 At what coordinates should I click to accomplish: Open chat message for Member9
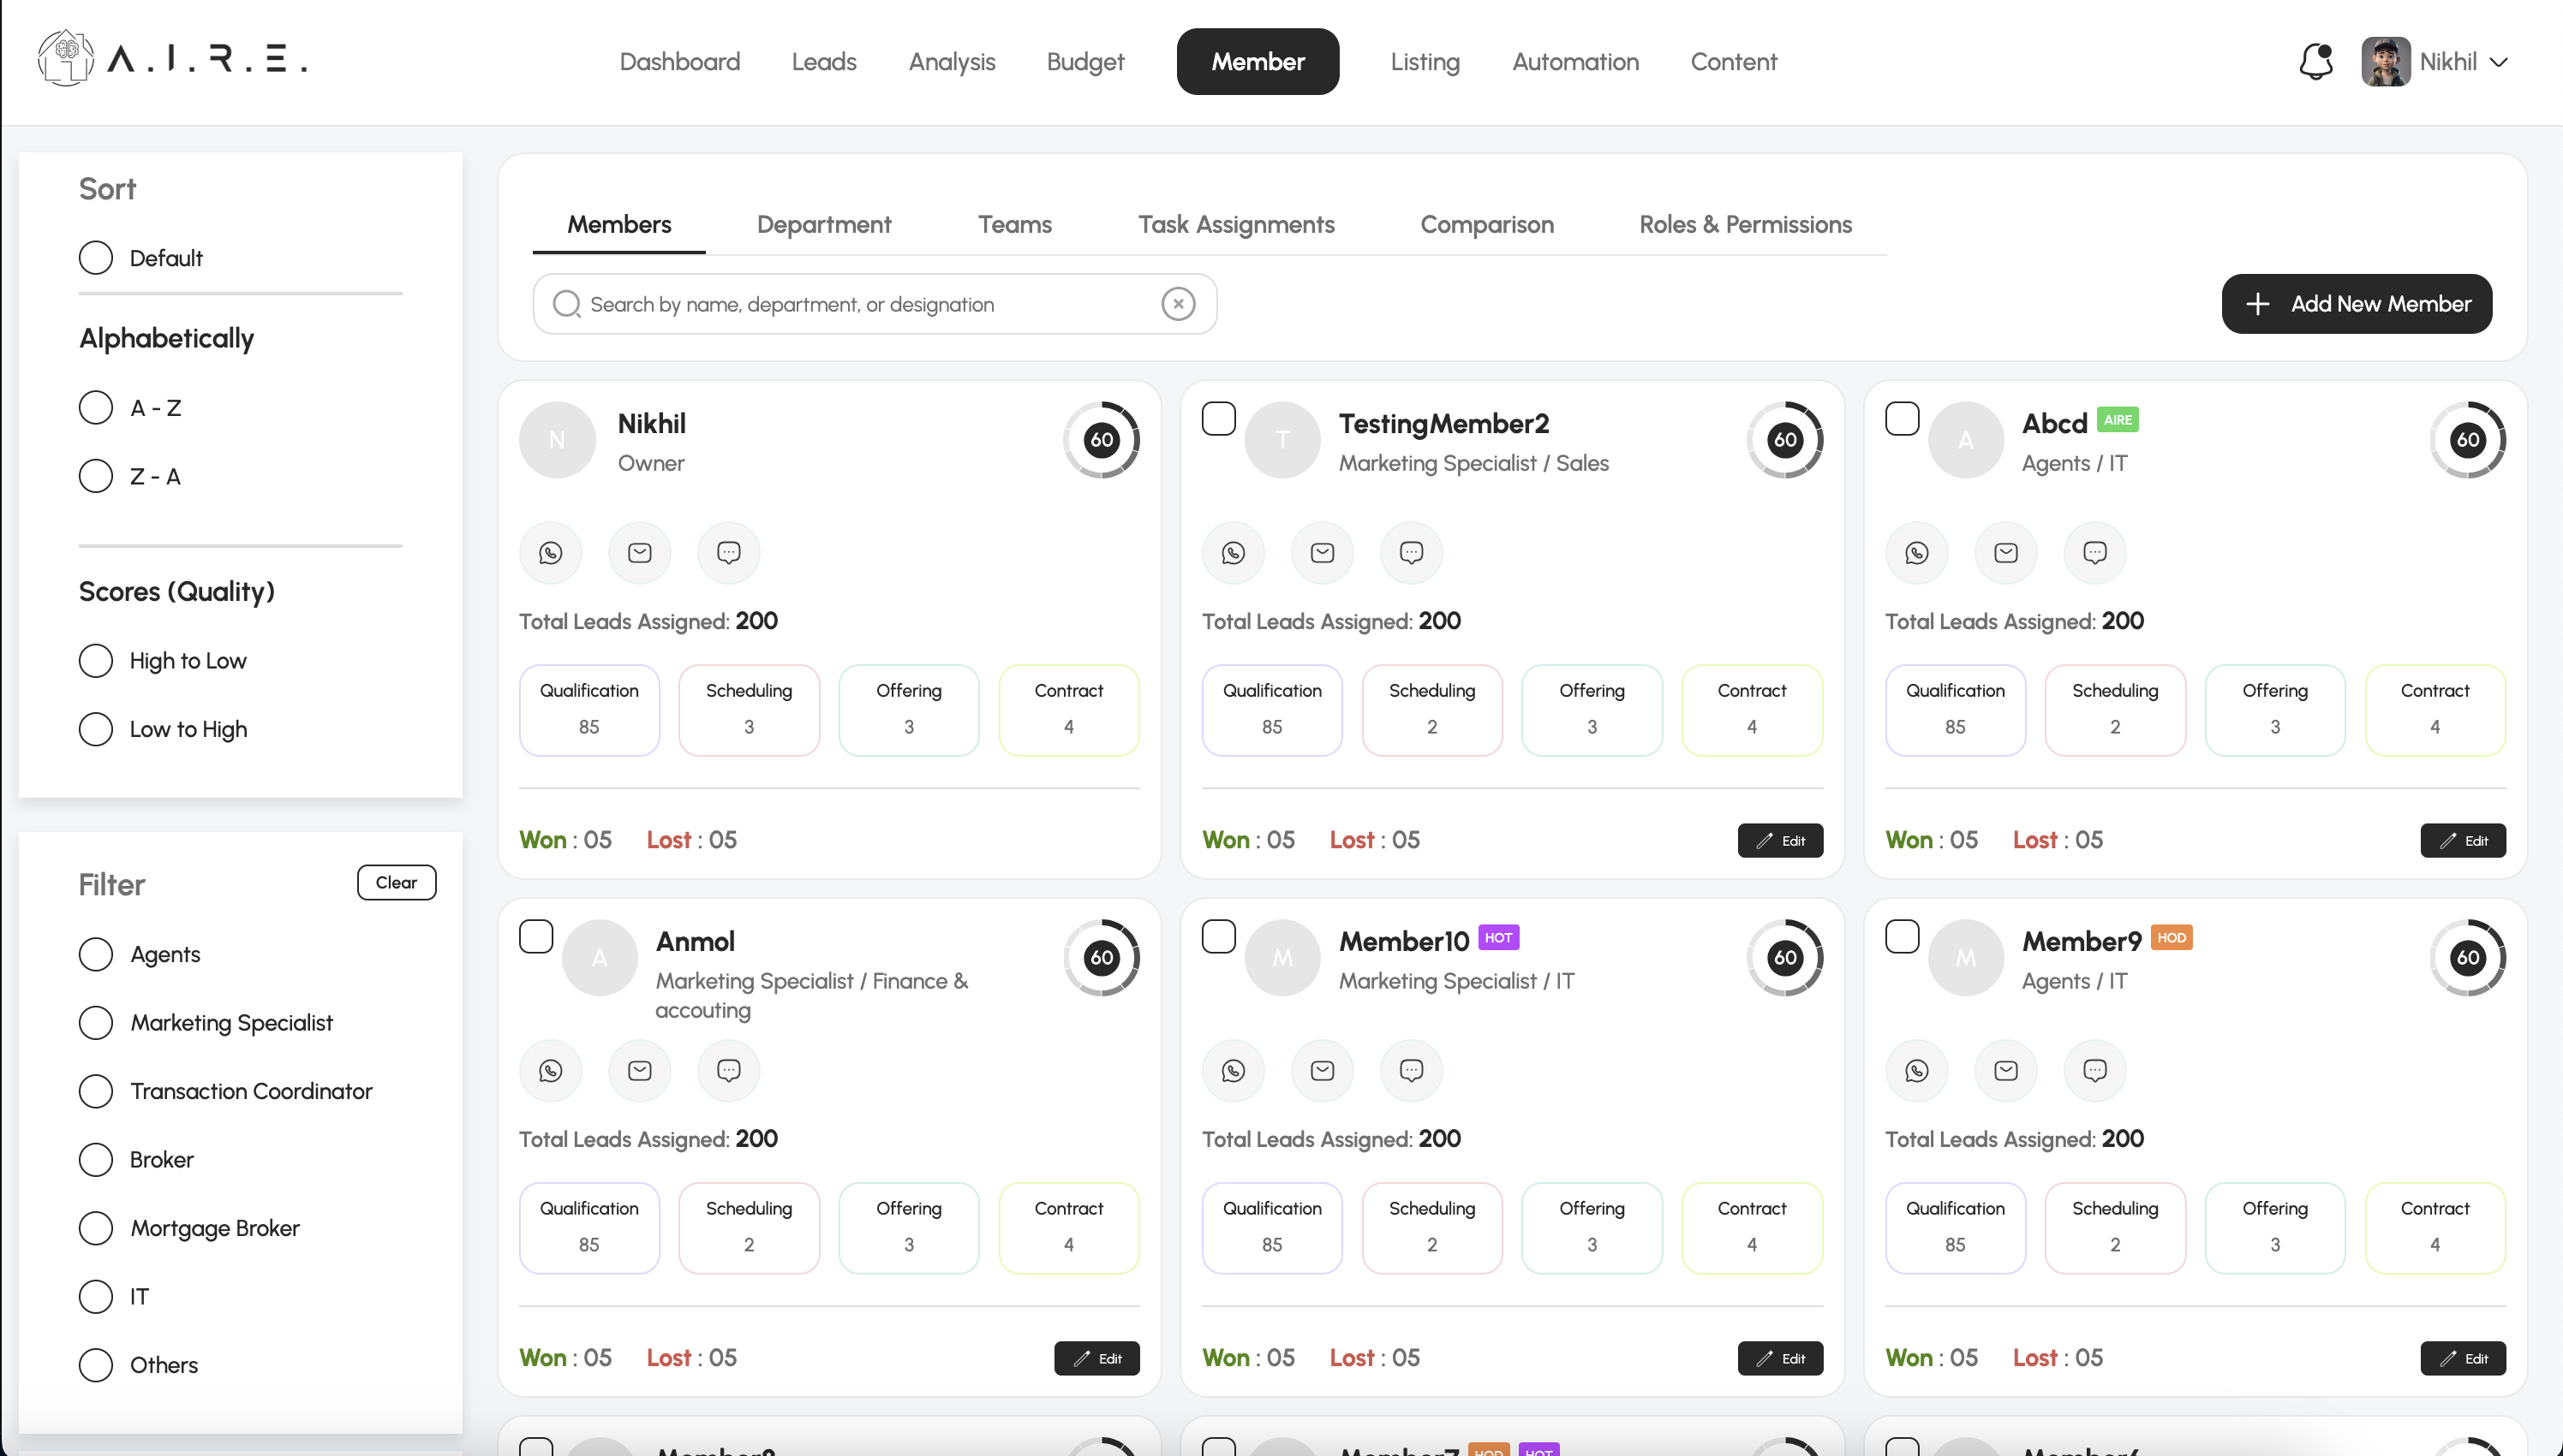tap(2094, 1070)
